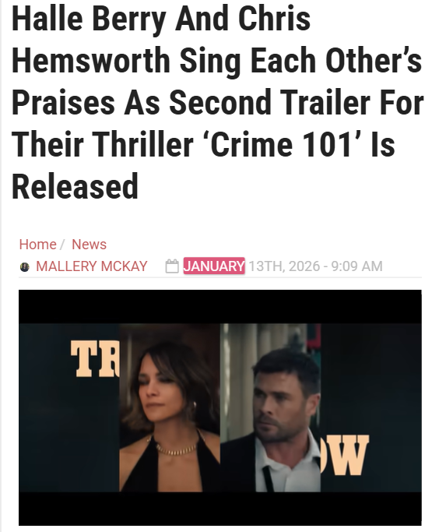This screenshot has width=432, height=532.
Task: Open Mallery McKay's author page
Action: [x=92, y=266]
